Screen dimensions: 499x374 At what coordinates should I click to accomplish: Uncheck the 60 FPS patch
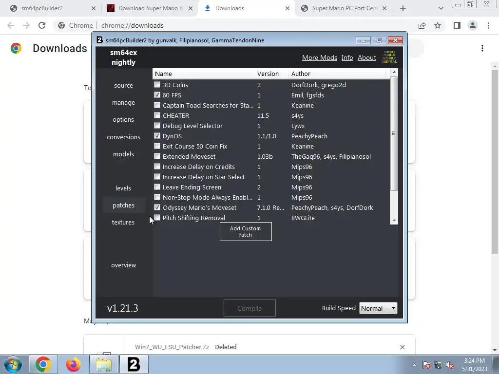pyautogui.click(x=157, y=95)
